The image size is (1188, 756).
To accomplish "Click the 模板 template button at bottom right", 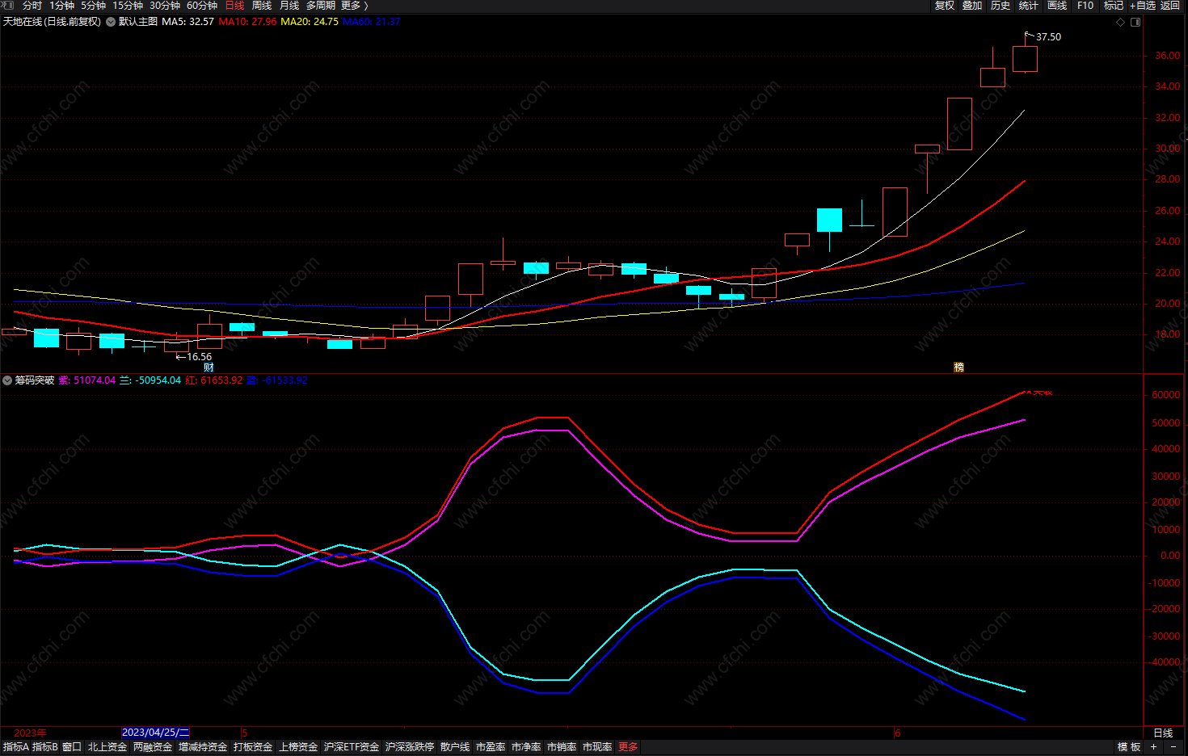I will pos(1129,747).
